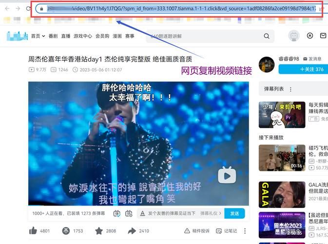Click the 接下来播放 heading

[271, 138]
